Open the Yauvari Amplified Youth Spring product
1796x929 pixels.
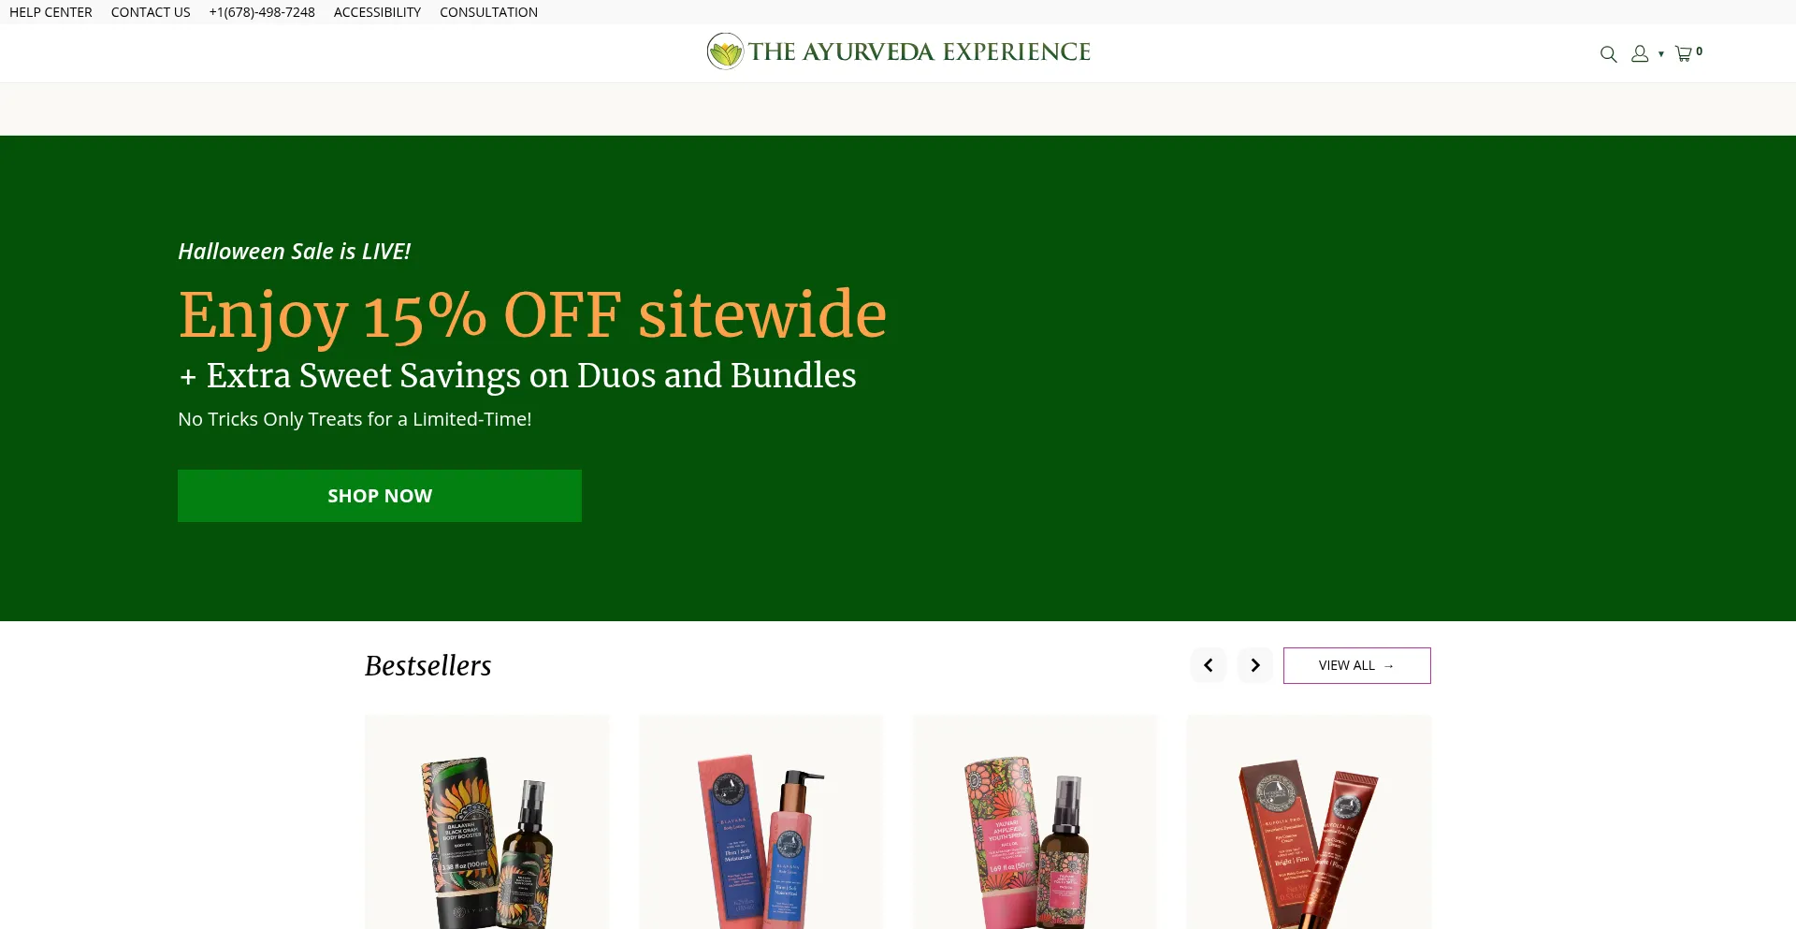(1035, 822)
